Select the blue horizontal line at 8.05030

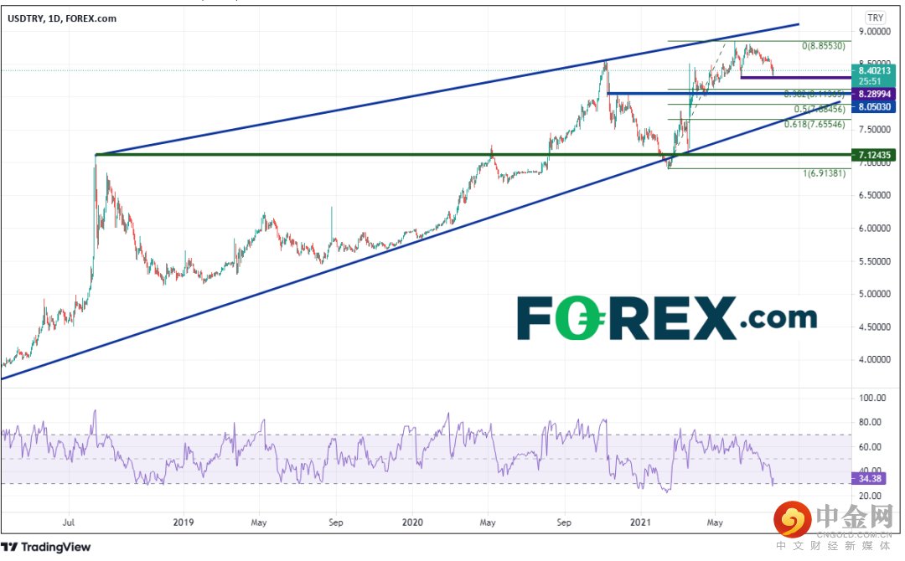[x=729, y=94]
